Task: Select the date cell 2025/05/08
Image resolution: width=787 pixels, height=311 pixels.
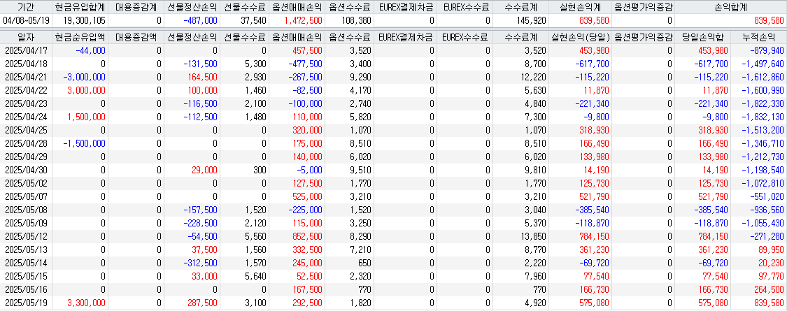Action: point(26,210)
